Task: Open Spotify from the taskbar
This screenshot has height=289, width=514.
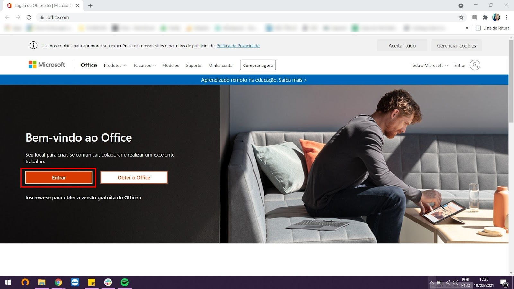Action: coord(125,282)
